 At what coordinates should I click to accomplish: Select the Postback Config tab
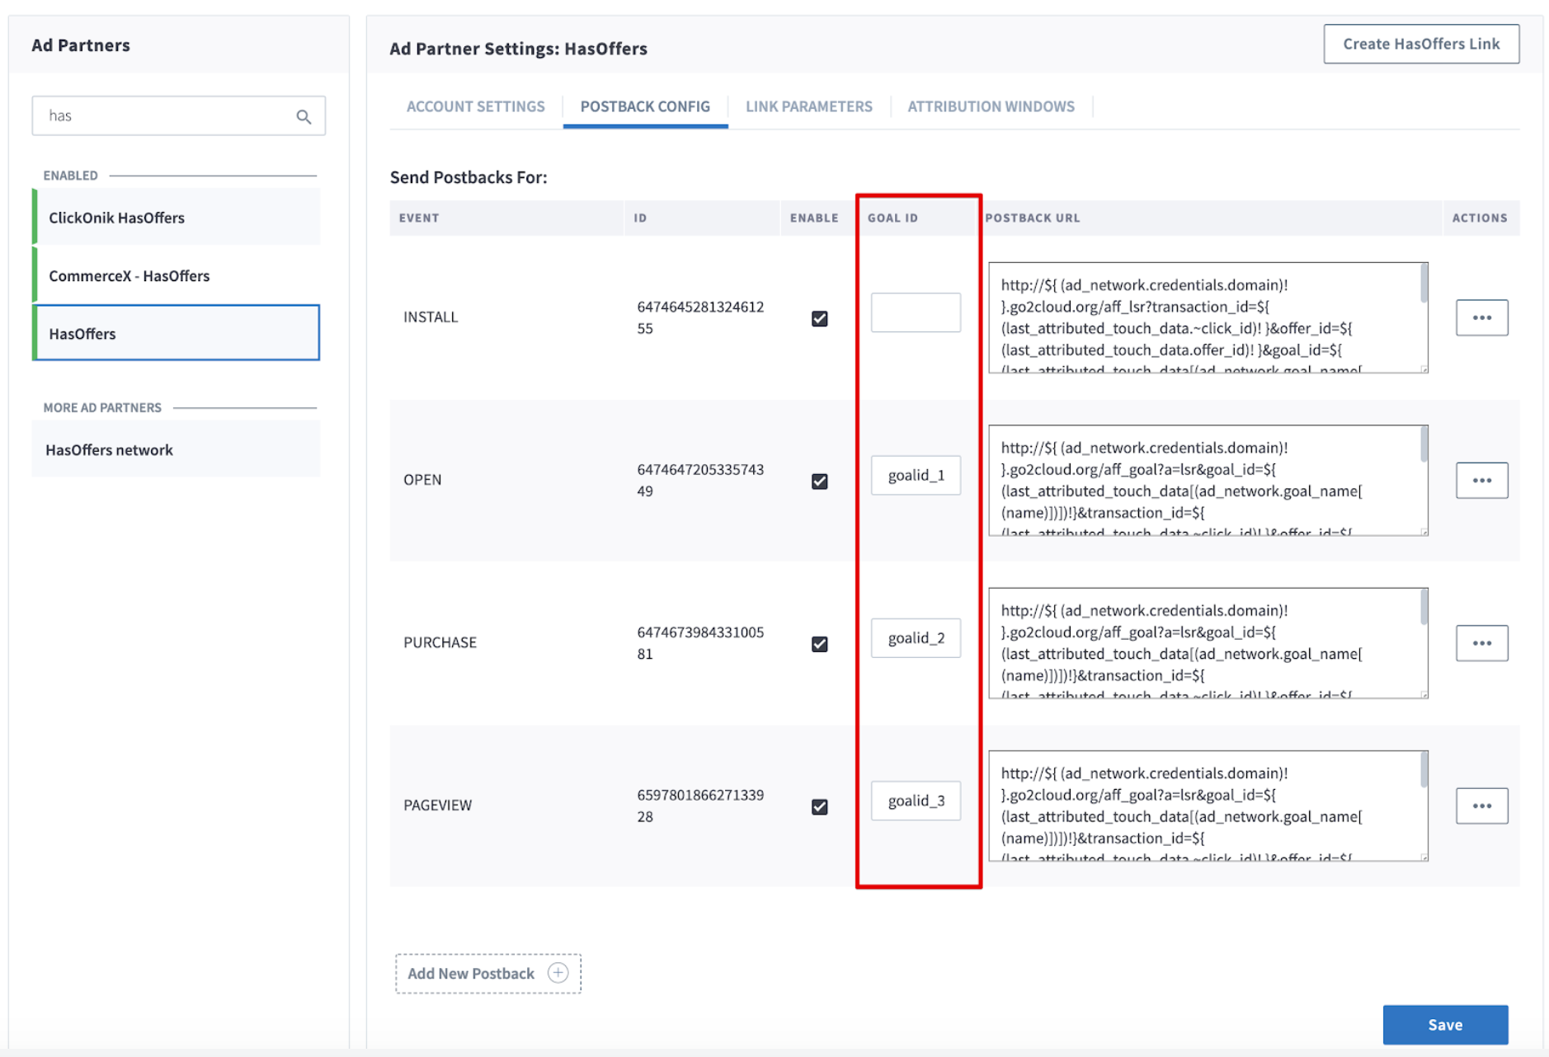pos(645,106)
